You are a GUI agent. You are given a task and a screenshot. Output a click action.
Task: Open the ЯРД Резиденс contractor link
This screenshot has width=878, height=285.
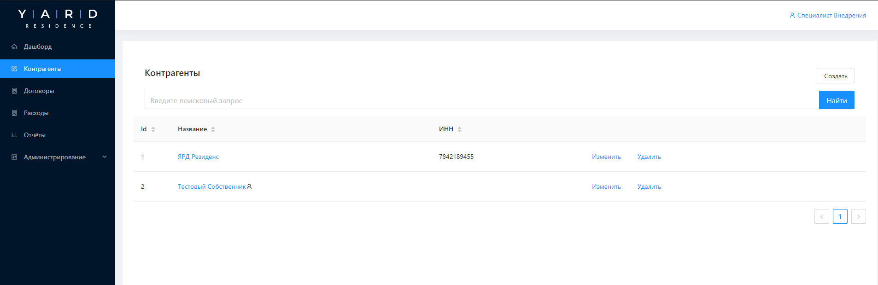tap(198, 157)
